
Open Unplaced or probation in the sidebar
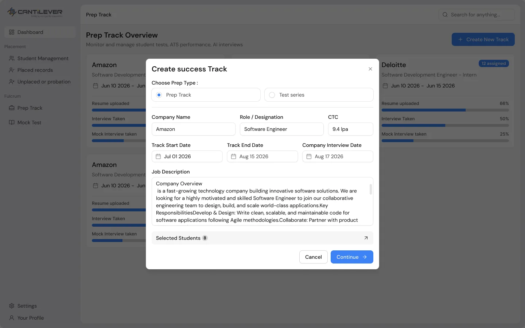(40, 82)
